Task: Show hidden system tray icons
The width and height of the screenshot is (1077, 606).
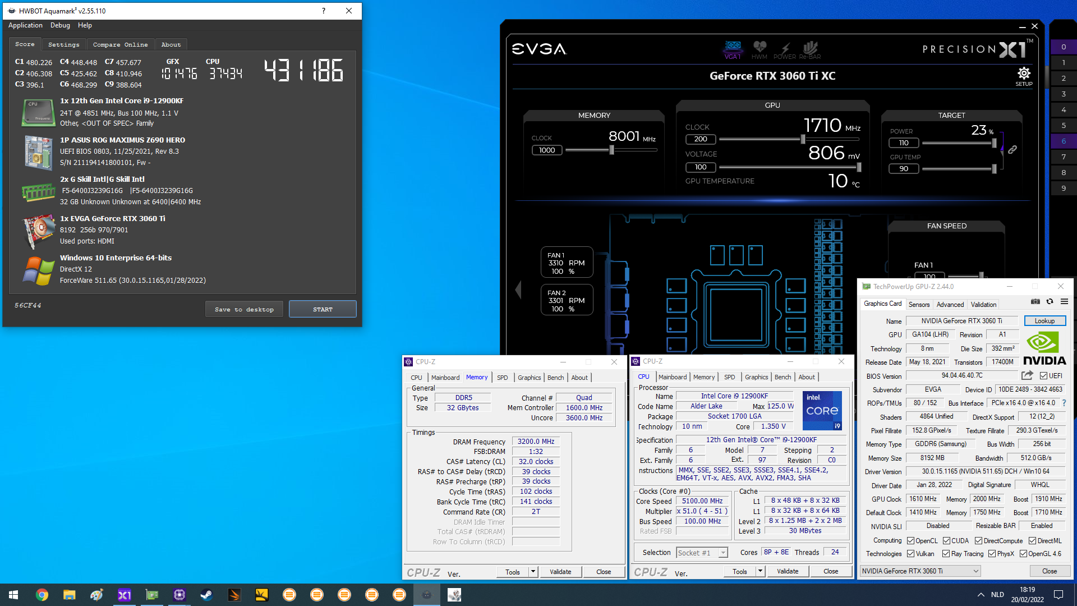Action: point(981,595)
